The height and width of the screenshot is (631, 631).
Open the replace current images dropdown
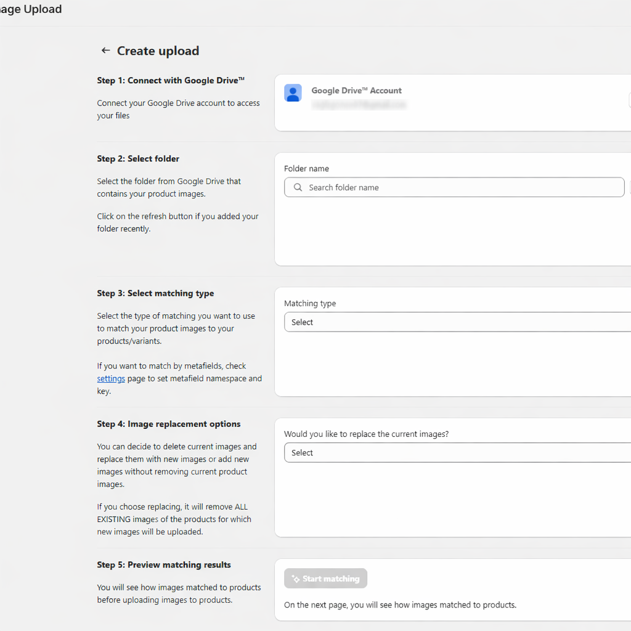[456, 453]
